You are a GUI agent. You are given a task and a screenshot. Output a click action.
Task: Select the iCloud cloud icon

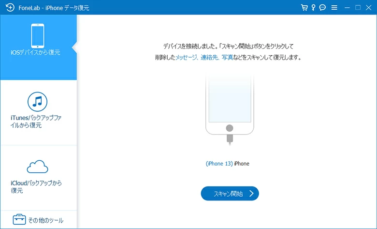pos(38,167)
